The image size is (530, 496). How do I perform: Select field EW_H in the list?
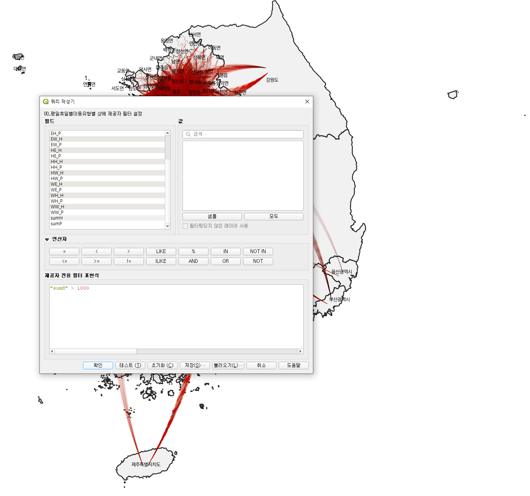(x=107, y=139)
